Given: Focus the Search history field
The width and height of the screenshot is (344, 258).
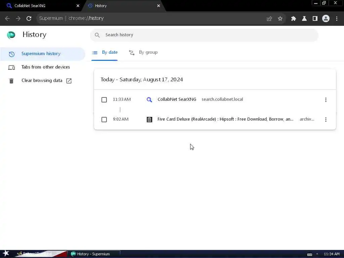Looking at the screenshot, I should click(204, 35).
